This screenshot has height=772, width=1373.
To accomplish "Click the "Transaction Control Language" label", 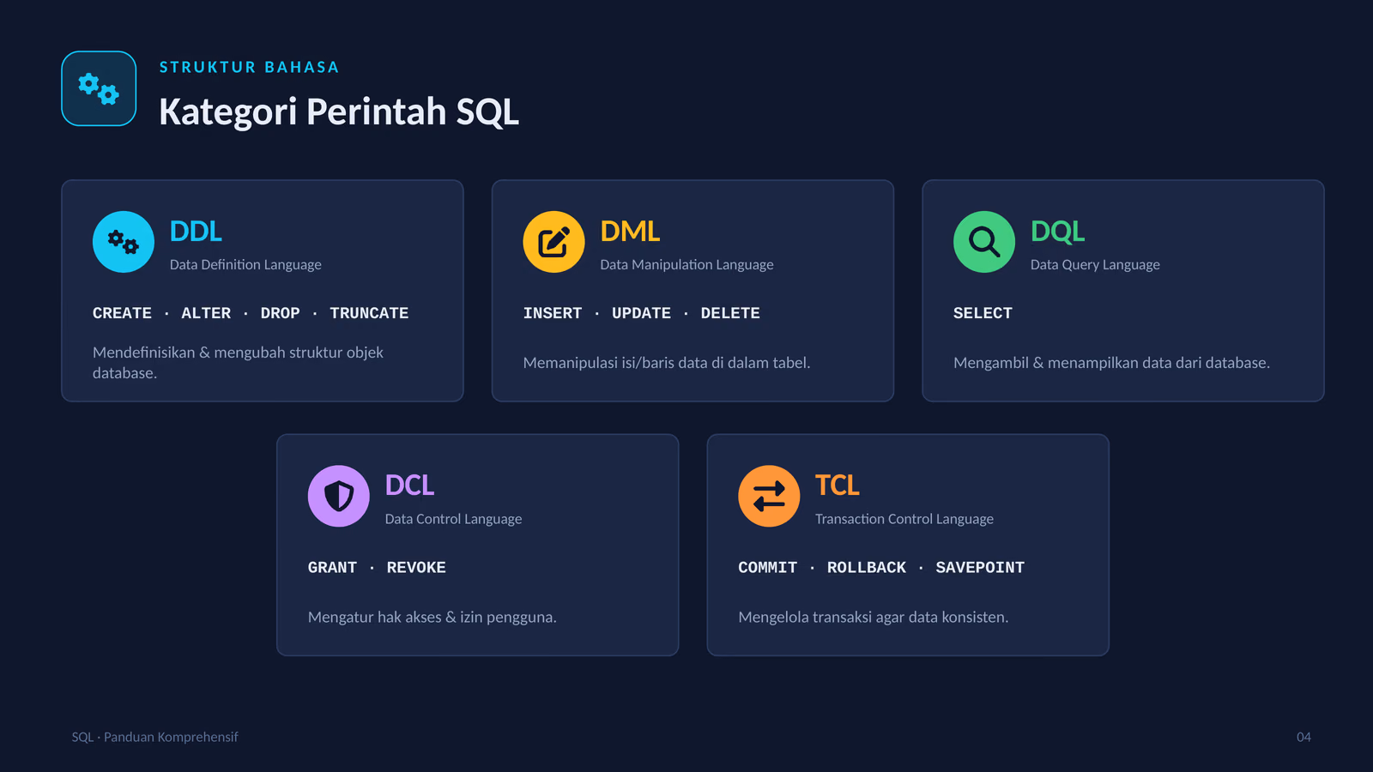I will pyautogui.click(x=904, y=519).
